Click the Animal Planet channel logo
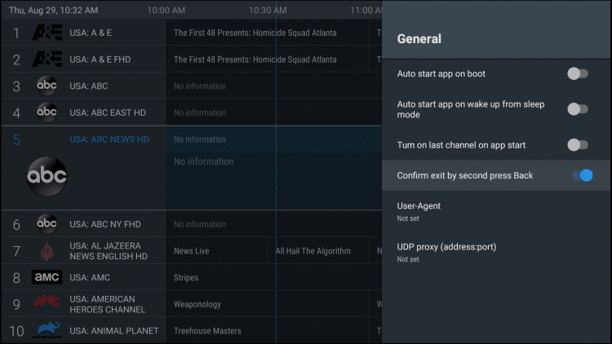The height and width of the screenshot is (344, 612). (x=47, y=330)
